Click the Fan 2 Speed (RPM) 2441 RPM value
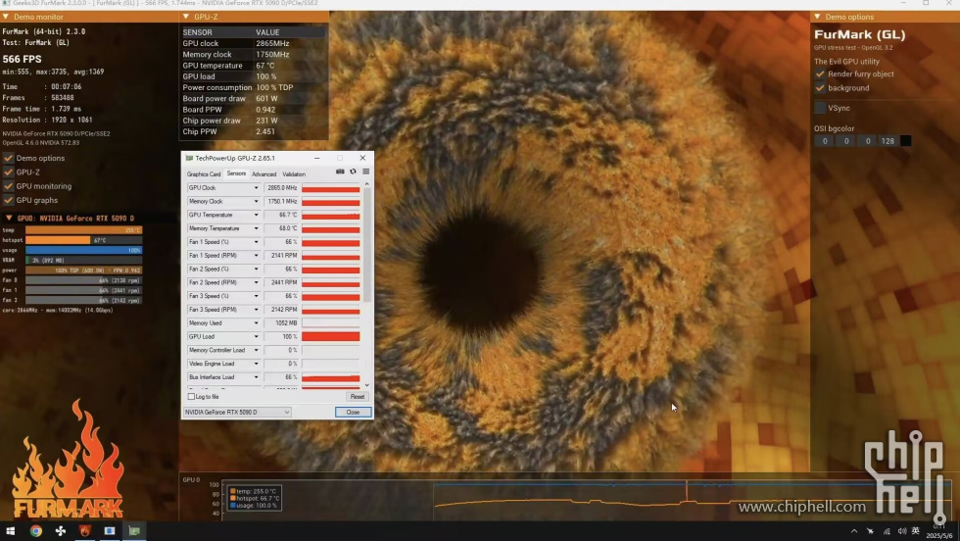This screenshot has height=541, width=960. [x=283, y=282]
